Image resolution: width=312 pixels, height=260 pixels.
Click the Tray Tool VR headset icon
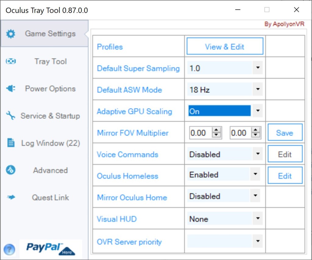coord(11,62)
